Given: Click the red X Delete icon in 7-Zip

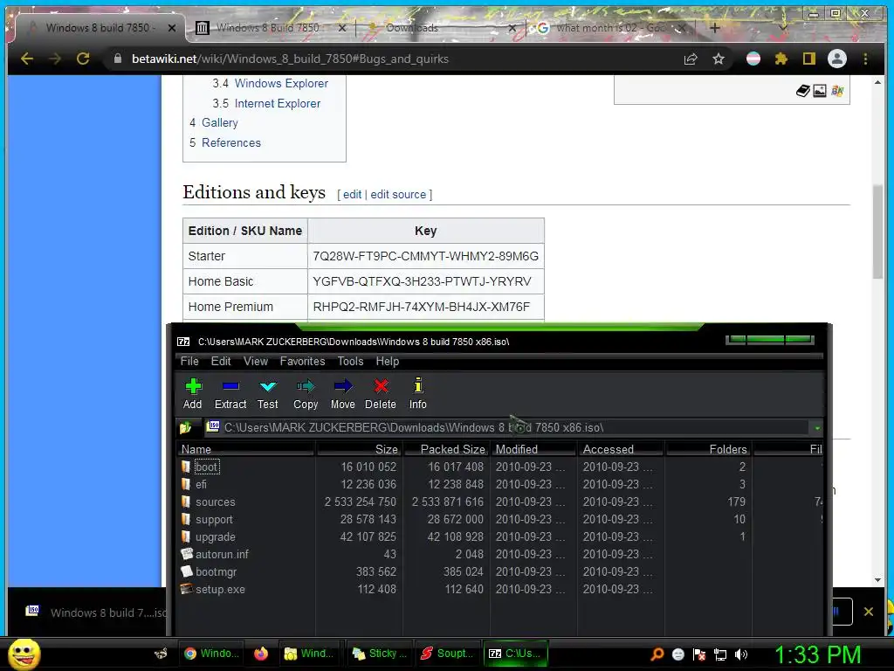Looking at the screenshot, I should [381, 386].
